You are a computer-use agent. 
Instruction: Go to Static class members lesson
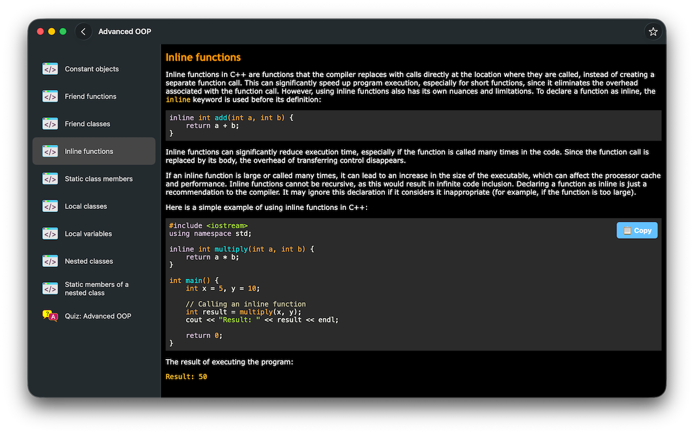coord(94,178)
